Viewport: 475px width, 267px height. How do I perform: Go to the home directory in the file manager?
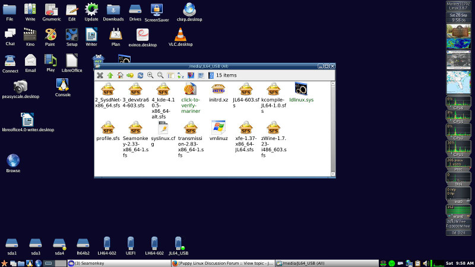[121, 75]
